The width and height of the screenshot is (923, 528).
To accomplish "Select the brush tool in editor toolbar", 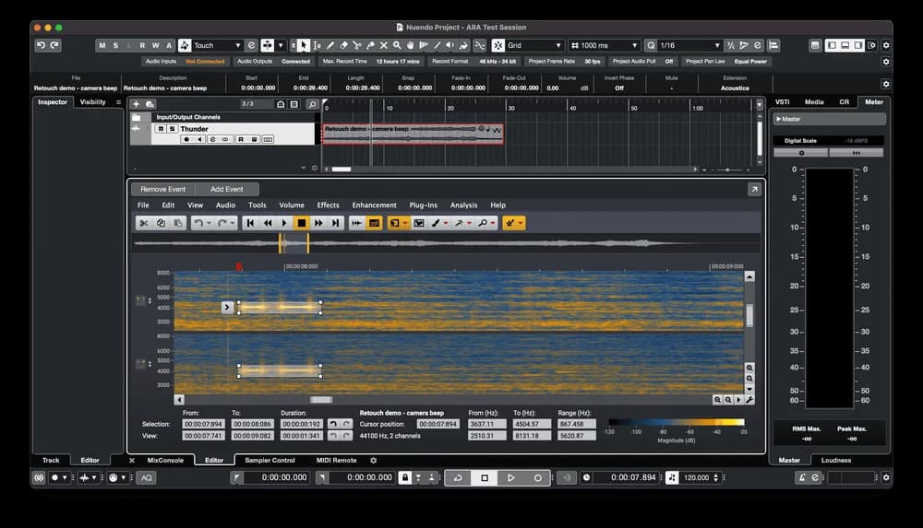I will pyautogui.click(x=436, y=223).
